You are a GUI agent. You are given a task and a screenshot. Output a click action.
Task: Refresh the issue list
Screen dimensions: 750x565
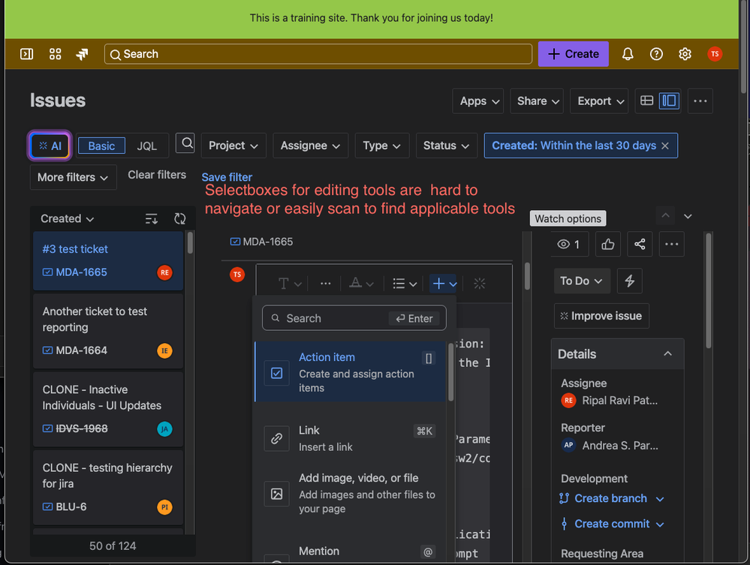tap(179, 218)
